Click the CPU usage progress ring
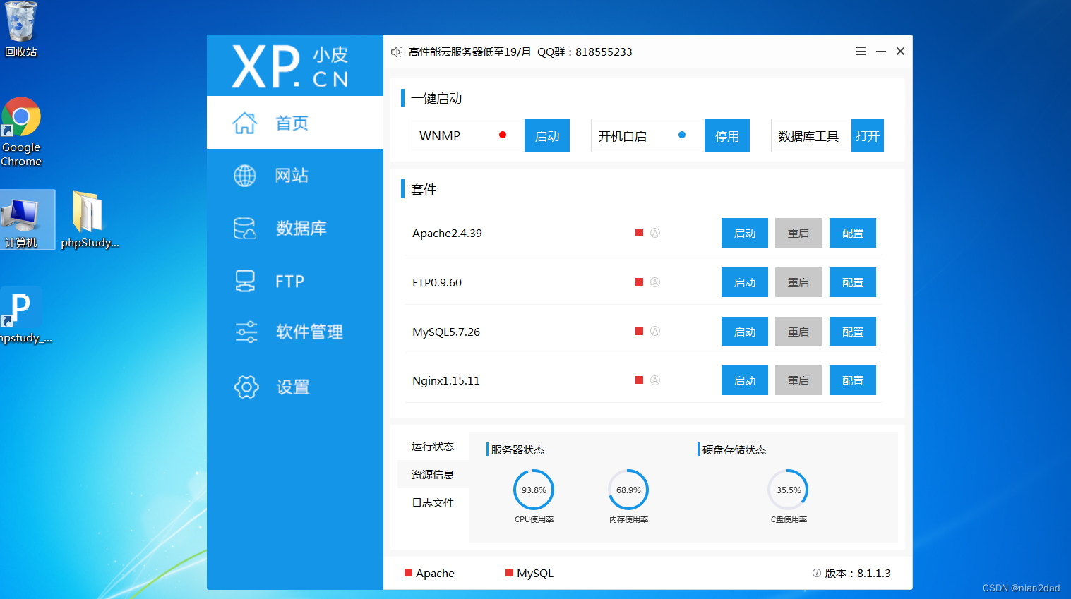Viewport: 1071px width, 599px height. point(533,489)
